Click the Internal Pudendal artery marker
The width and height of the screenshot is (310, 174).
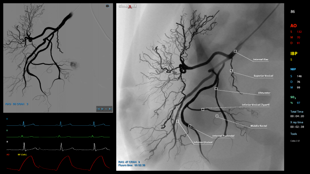[190, 126]
